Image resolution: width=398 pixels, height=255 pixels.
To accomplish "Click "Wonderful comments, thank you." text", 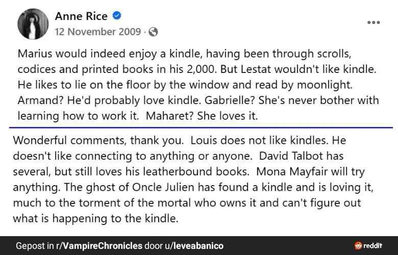I will point(98,140).
